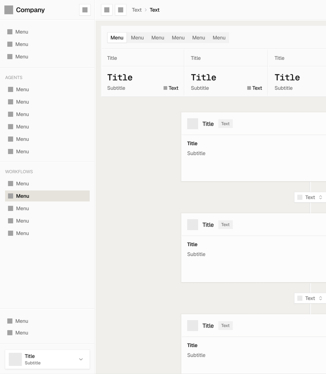Click the Text badge in the bottom workflow card
326x374 pixels.
click(226, 326)
